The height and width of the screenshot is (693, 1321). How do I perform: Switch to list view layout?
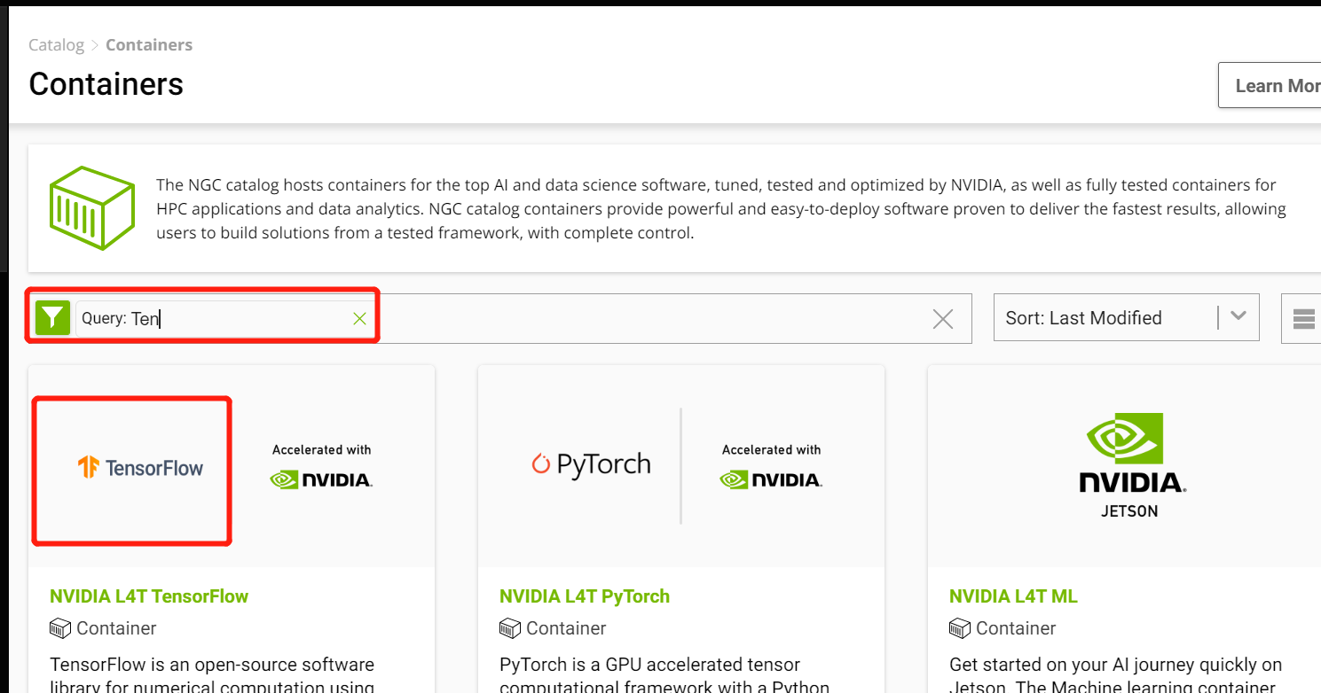click(x=1302, y=319)
